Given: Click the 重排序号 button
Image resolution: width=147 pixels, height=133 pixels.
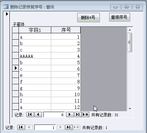Looking at the screenshot, I should click(120, 17).
